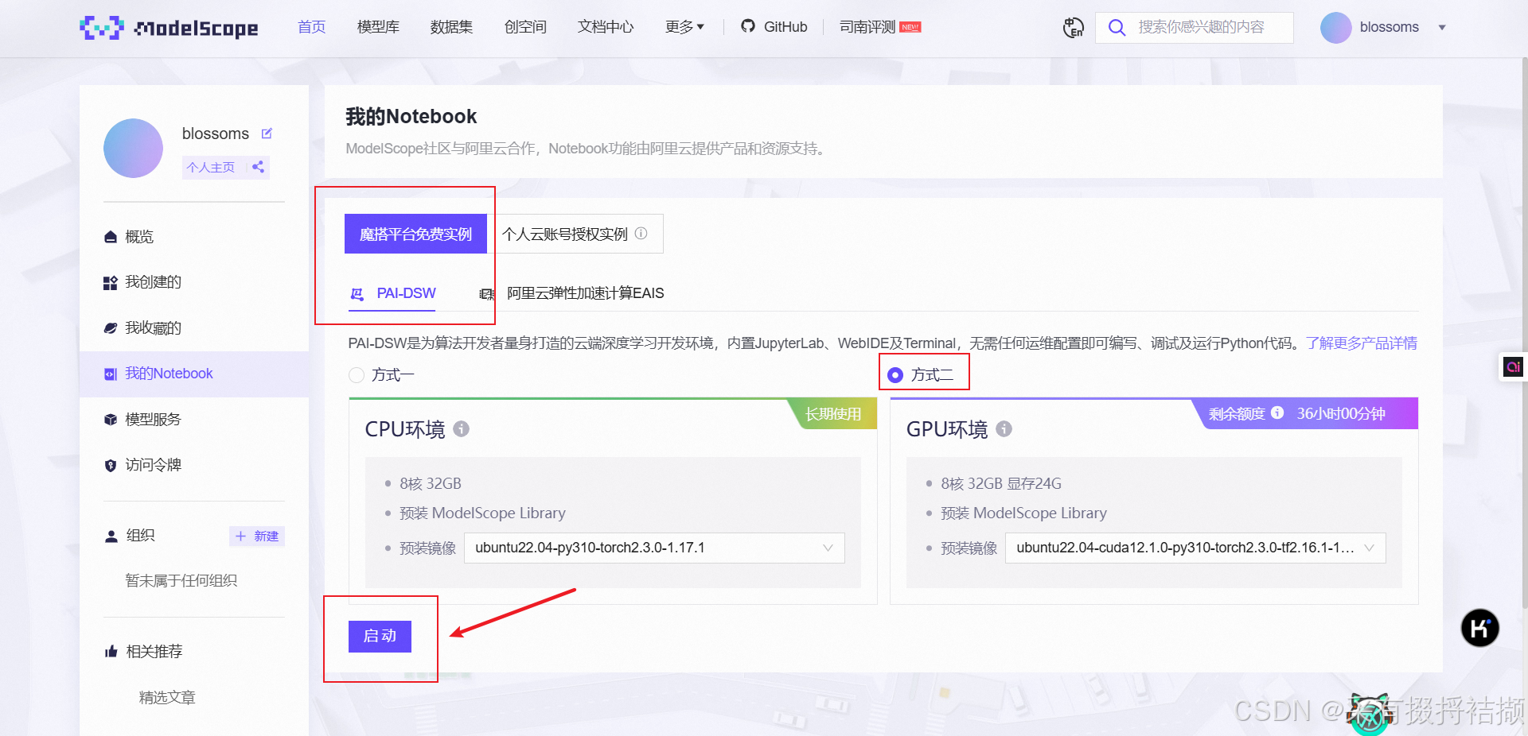Click the 暂未属于任何组织 text
The width and height of the screenshot is (1528, 736).
pos(181,580)
